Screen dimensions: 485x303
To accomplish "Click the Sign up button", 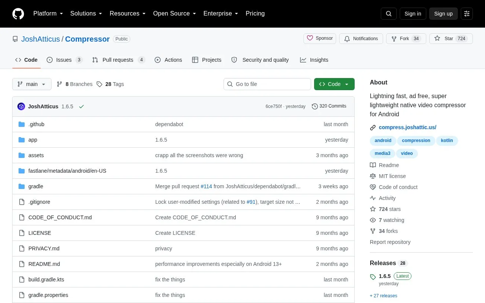I will [443, 14].
